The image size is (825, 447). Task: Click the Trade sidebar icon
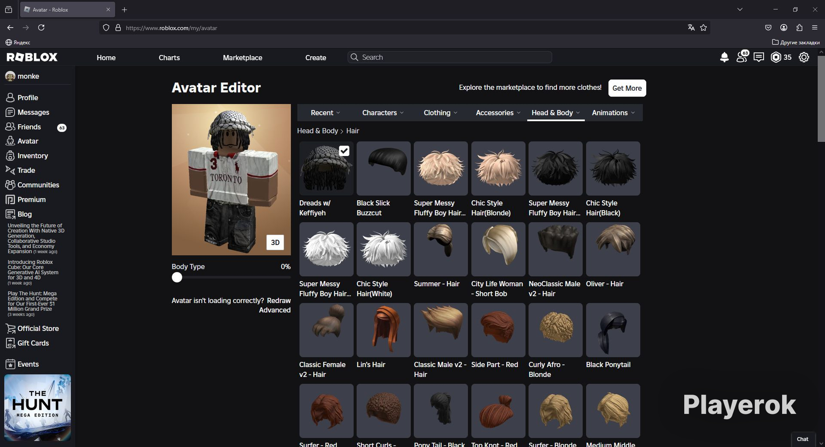pos(10,170)
